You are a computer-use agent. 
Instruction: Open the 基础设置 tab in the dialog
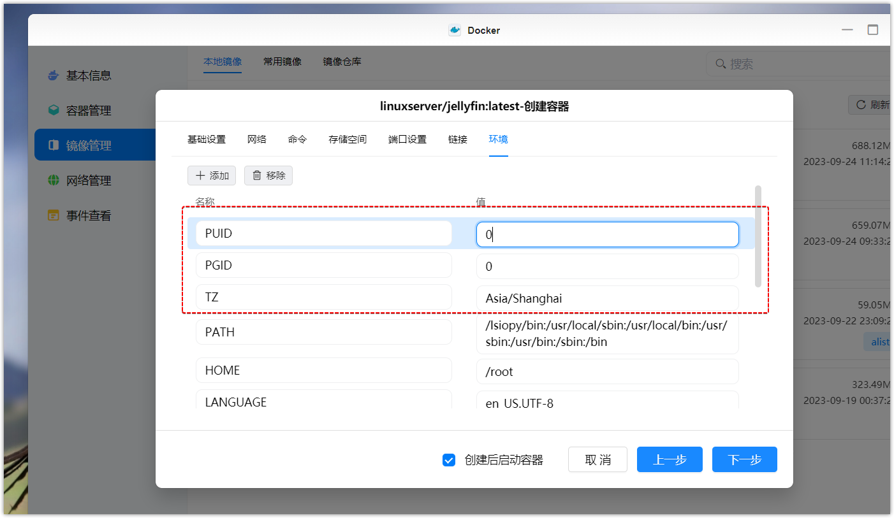click(x=207, y=139)
